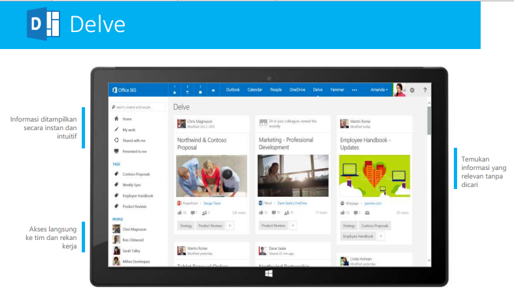Screen dimensions: 514x289
Task: Add a tag with plus on Employee Handbook card
Action: tap(381, 236)
